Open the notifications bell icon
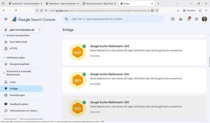The width and height of the screenshot is (210, 123). (188, 19)
